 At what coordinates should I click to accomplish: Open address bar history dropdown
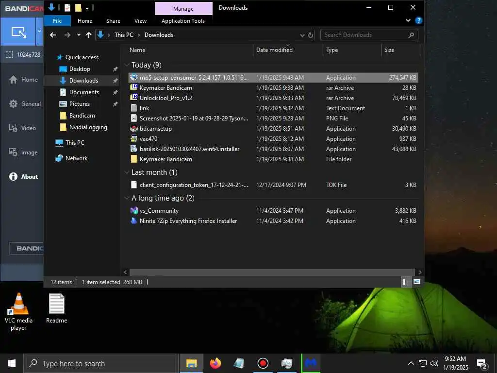click(302, 35)
